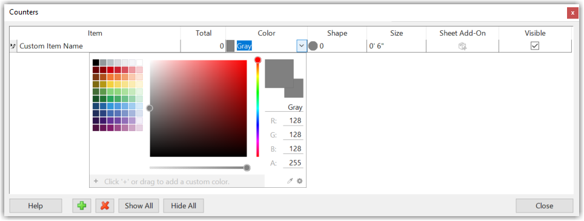
Task: Select the white swatch in the palette
Action: click(x=139, y=62)
